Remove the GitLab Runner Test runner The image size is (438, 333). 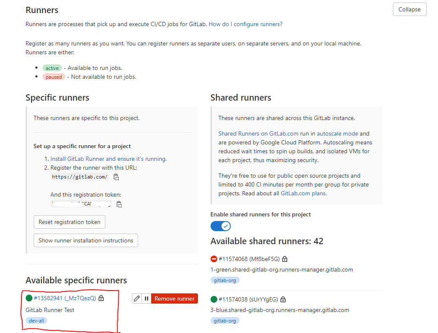tap(175, 298)
